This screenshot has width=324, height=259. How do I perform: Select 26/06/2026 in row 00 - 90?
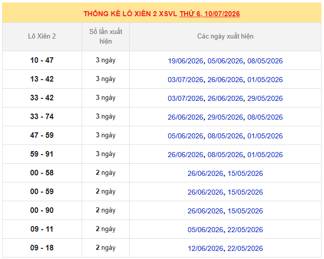coord(205,211)
